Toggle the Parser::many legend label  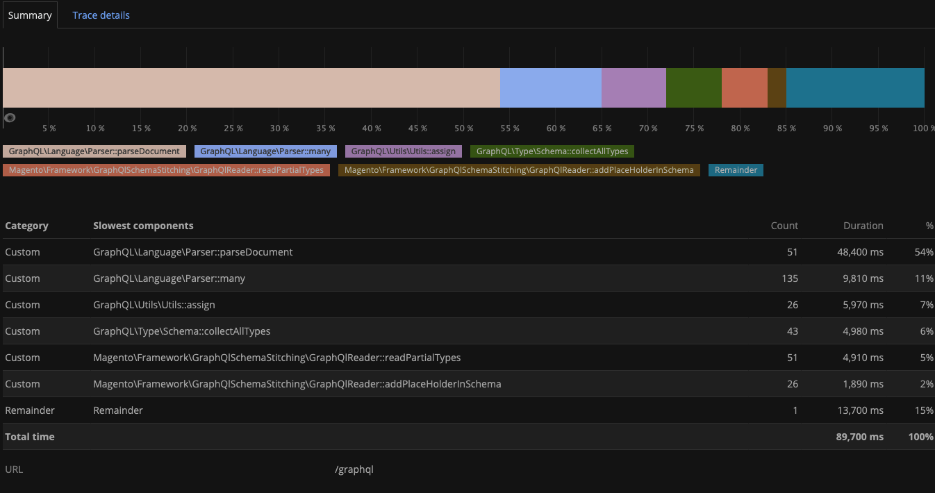click(266, 151)
